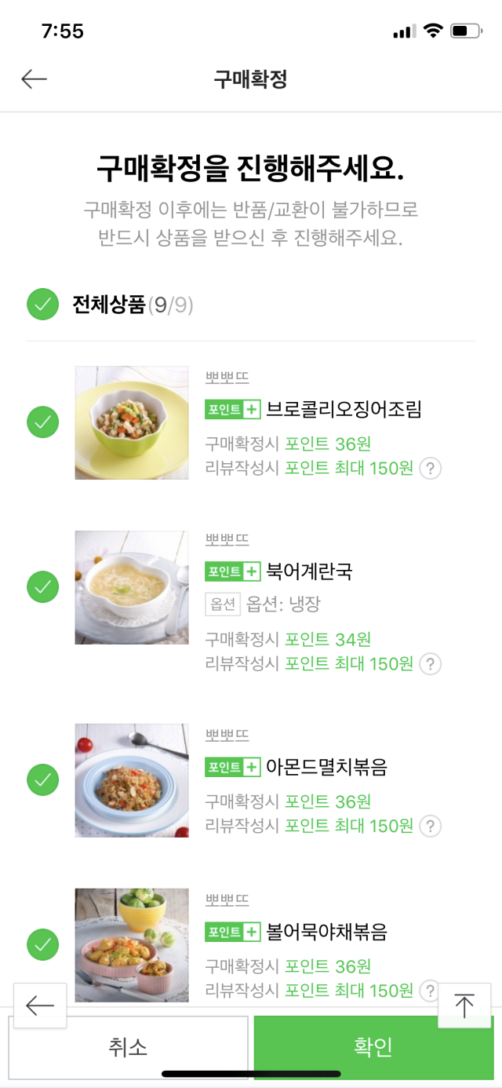Uncheck the 북어계란국 item checkbox
The width and height of the screenshot is (502, 1088).
tap(43, 587)
